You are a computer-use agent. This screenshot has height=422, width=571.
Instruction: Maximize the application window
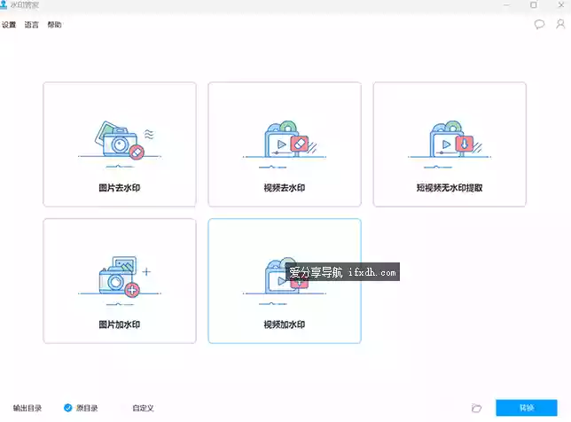pyautogui.click(x=534, y=4)
